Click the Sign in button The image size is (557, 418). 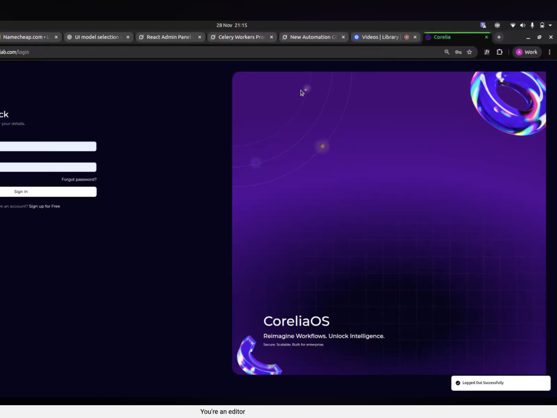[x=48, y=192]
